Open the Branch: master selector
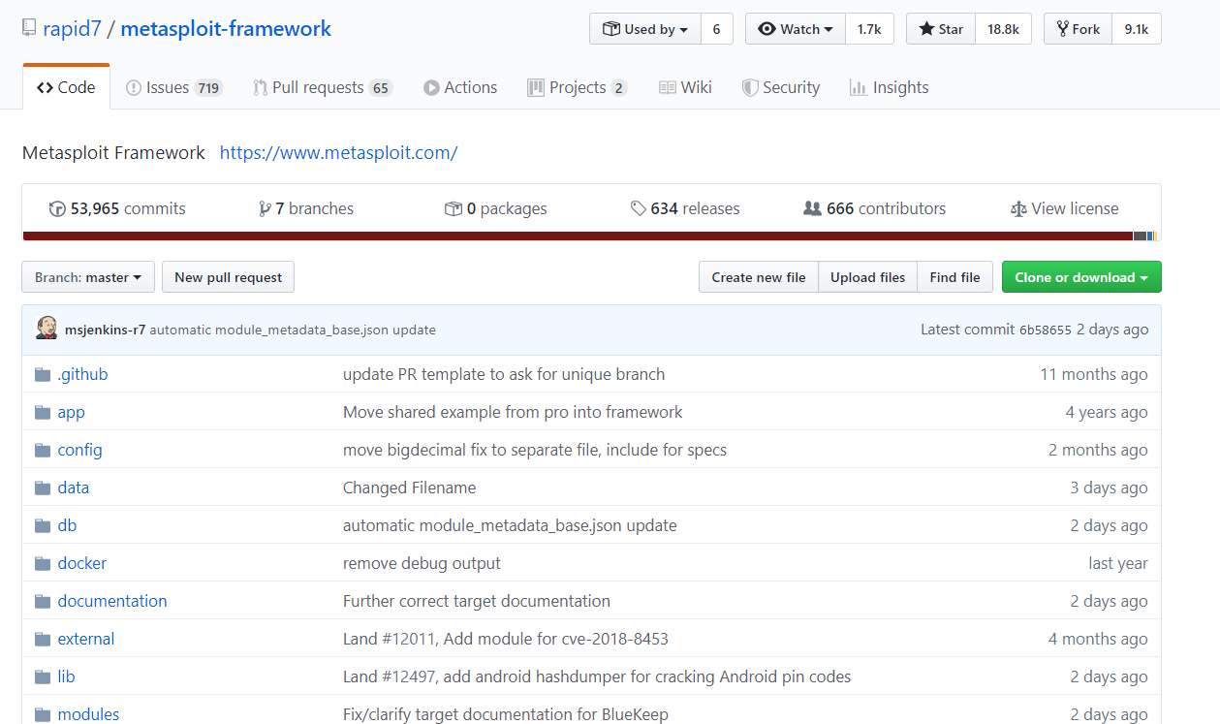 pos(88,277)
